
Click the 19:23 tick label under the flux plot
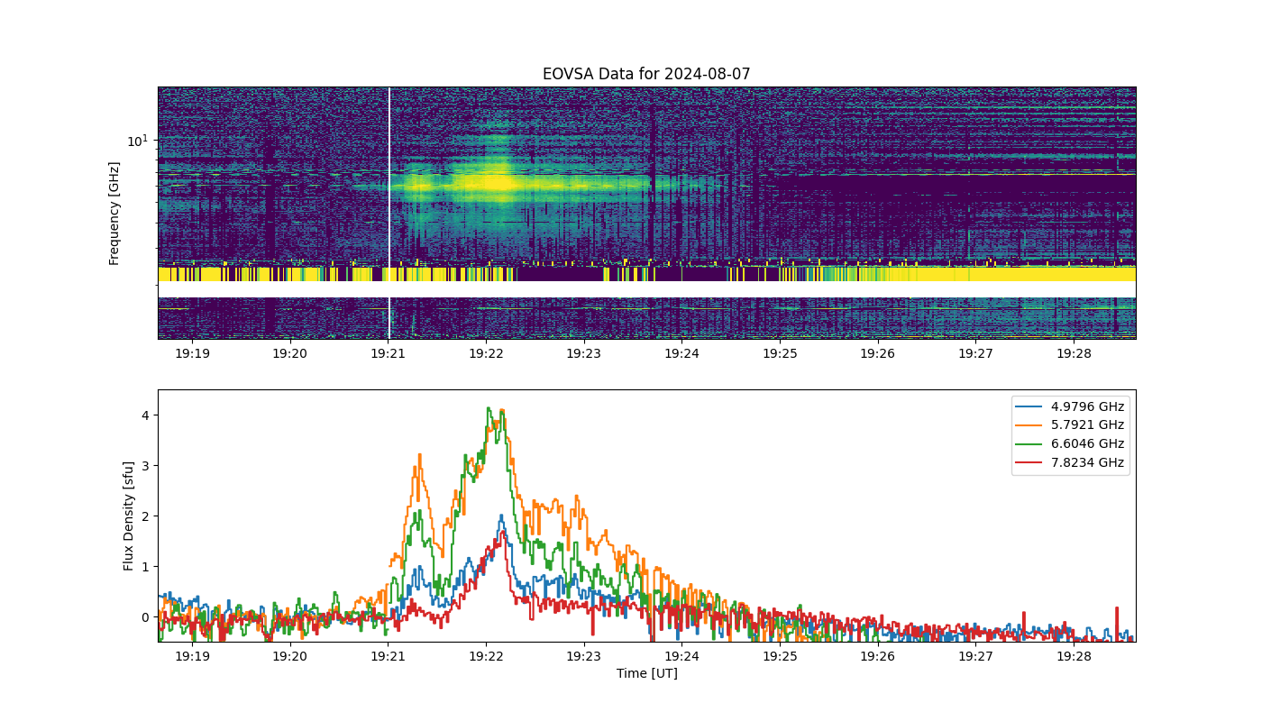583,657
